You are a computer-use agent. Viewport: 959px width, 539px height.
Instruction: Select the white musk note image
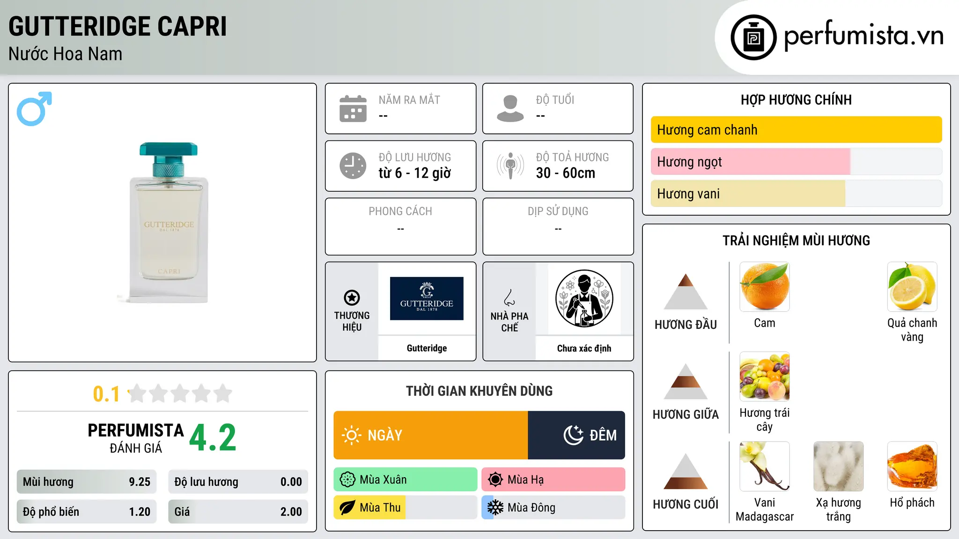click(839, 466)
